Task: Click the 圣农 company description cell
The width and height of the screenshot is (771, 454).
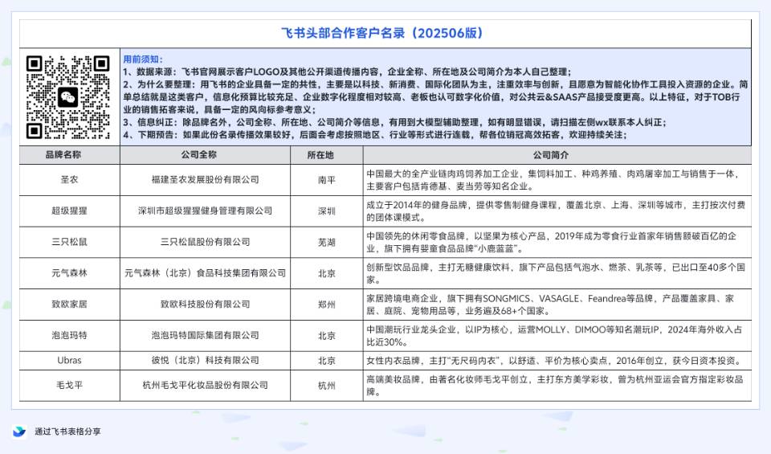Action: coord(557,180)
